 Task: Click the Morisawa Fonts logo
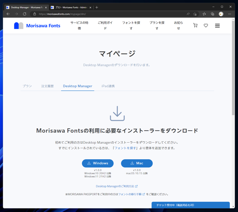tap(37, 25)
